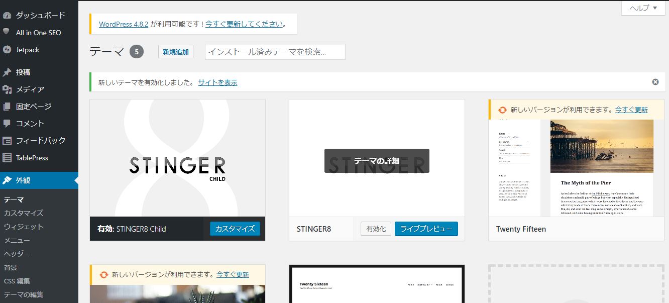
Task: Open フィードバック menu item
Action: (x=39, y=141)
